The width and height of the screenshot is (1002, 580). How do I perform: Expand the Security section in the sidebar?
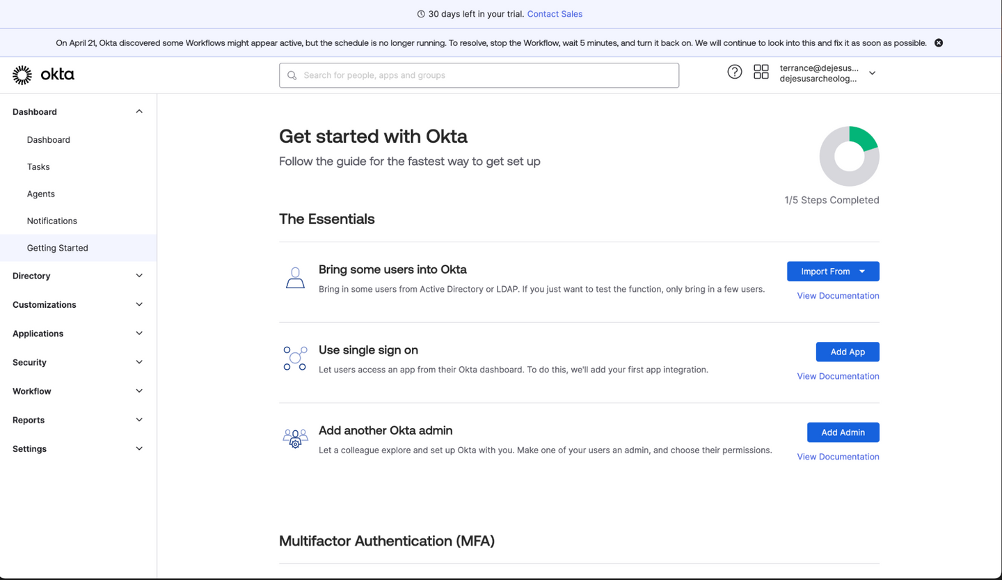click(x=77, y=362)
